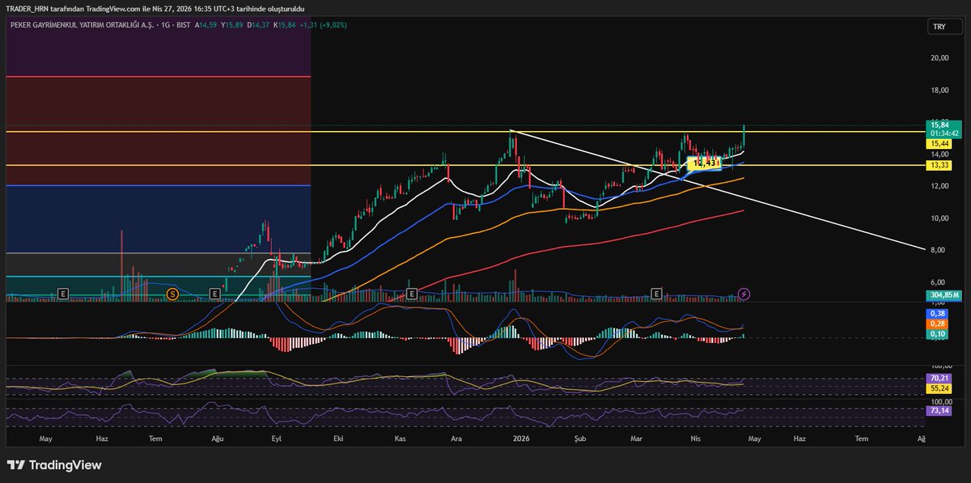Click the Eyl month label on time axis
Screen dimensions: 971x483
(276, 439)
